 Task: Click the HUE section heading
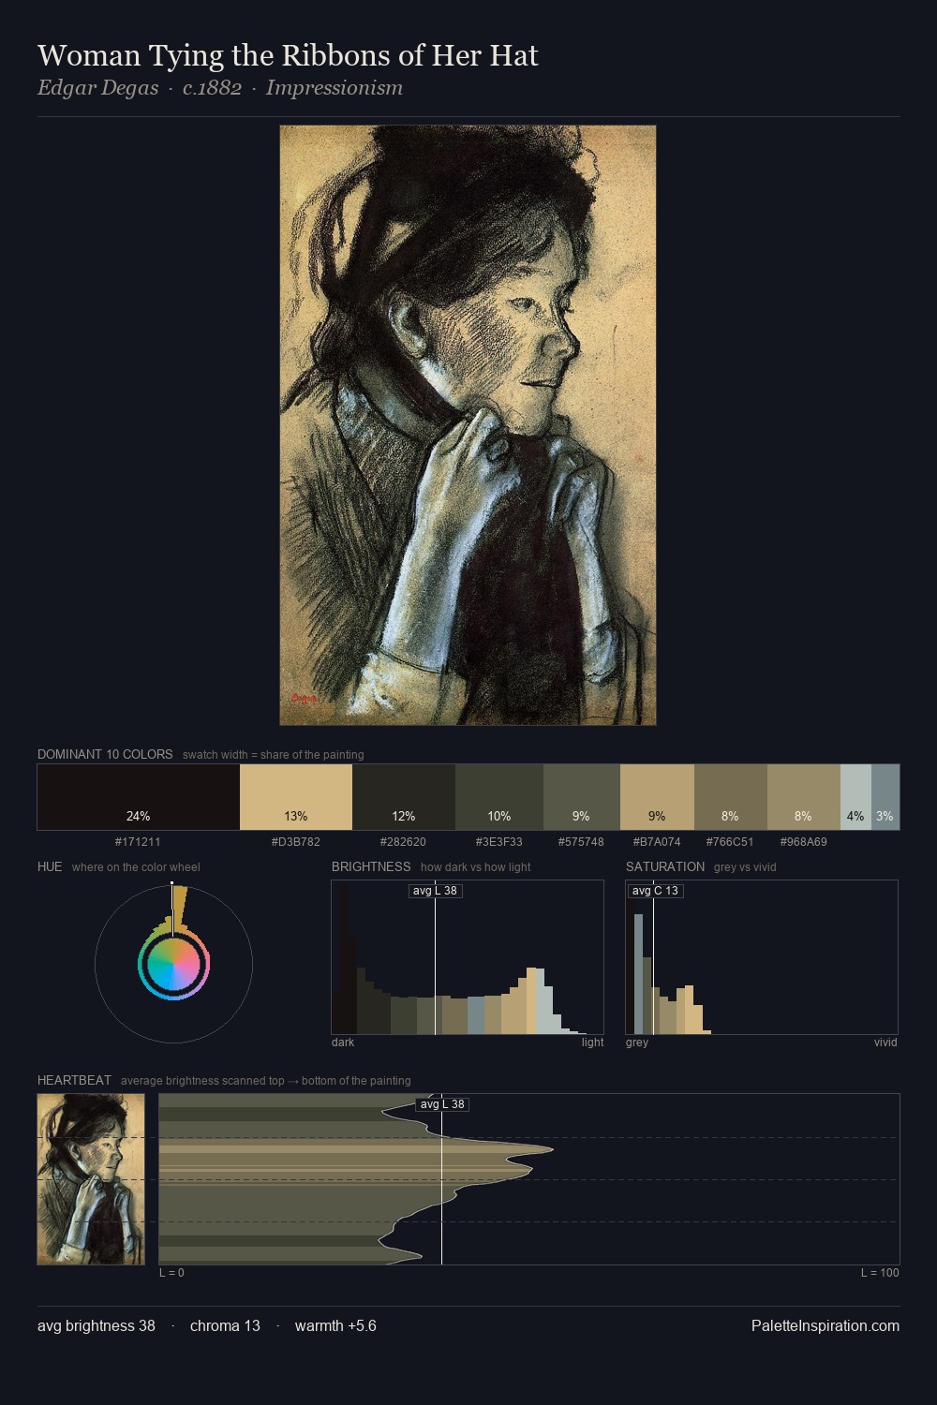pyautogui.click(x=50, y=866)
